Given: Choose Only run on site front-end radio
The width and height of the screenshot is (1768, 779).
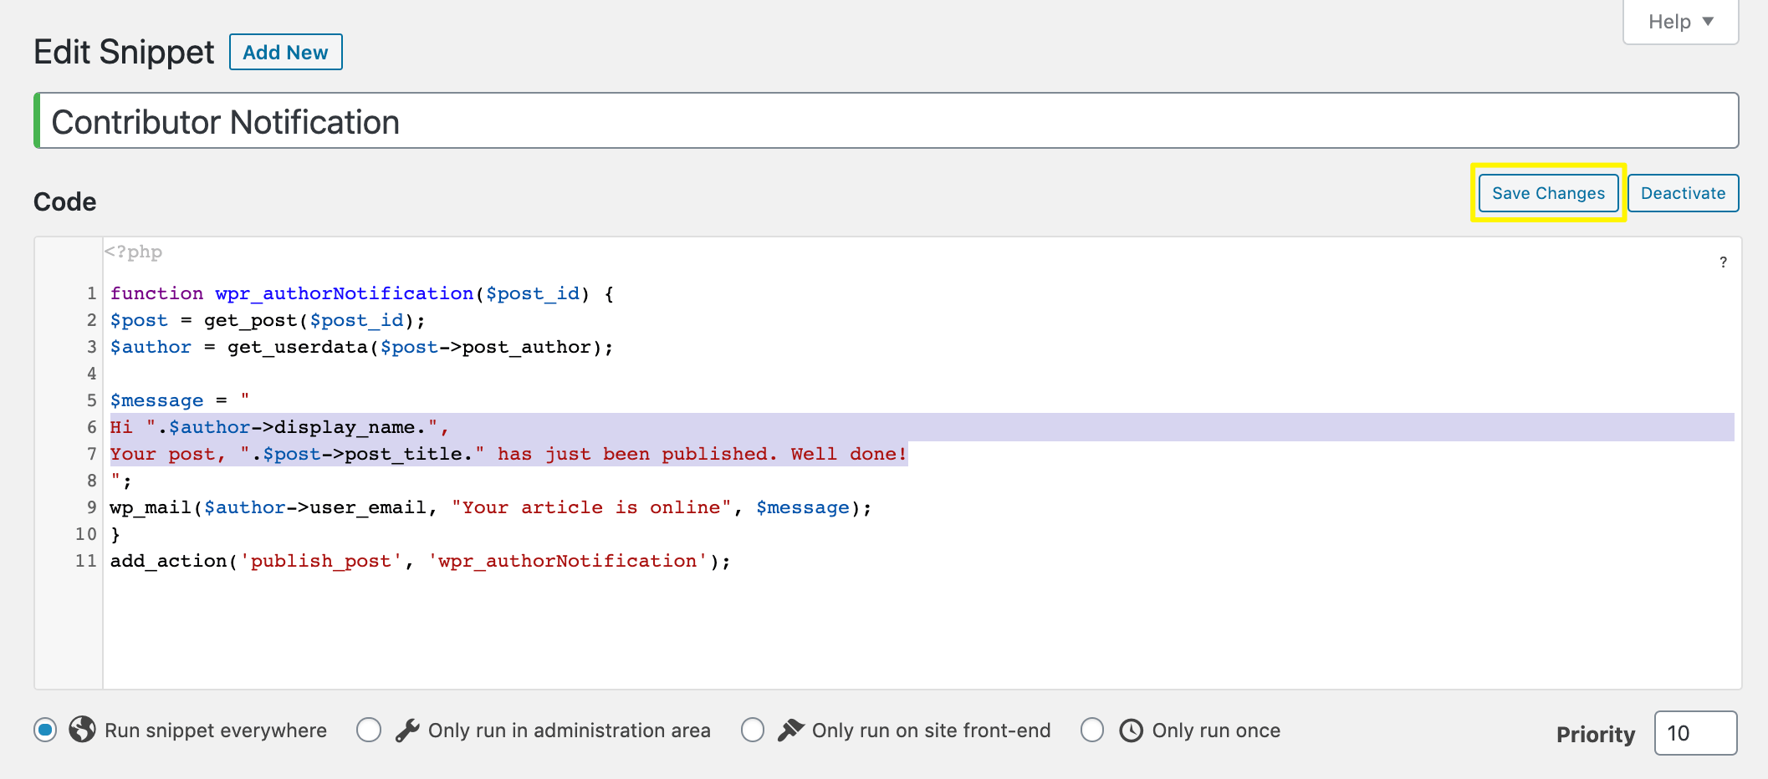Looking at the screenshot, I should [x=753, y=730].
